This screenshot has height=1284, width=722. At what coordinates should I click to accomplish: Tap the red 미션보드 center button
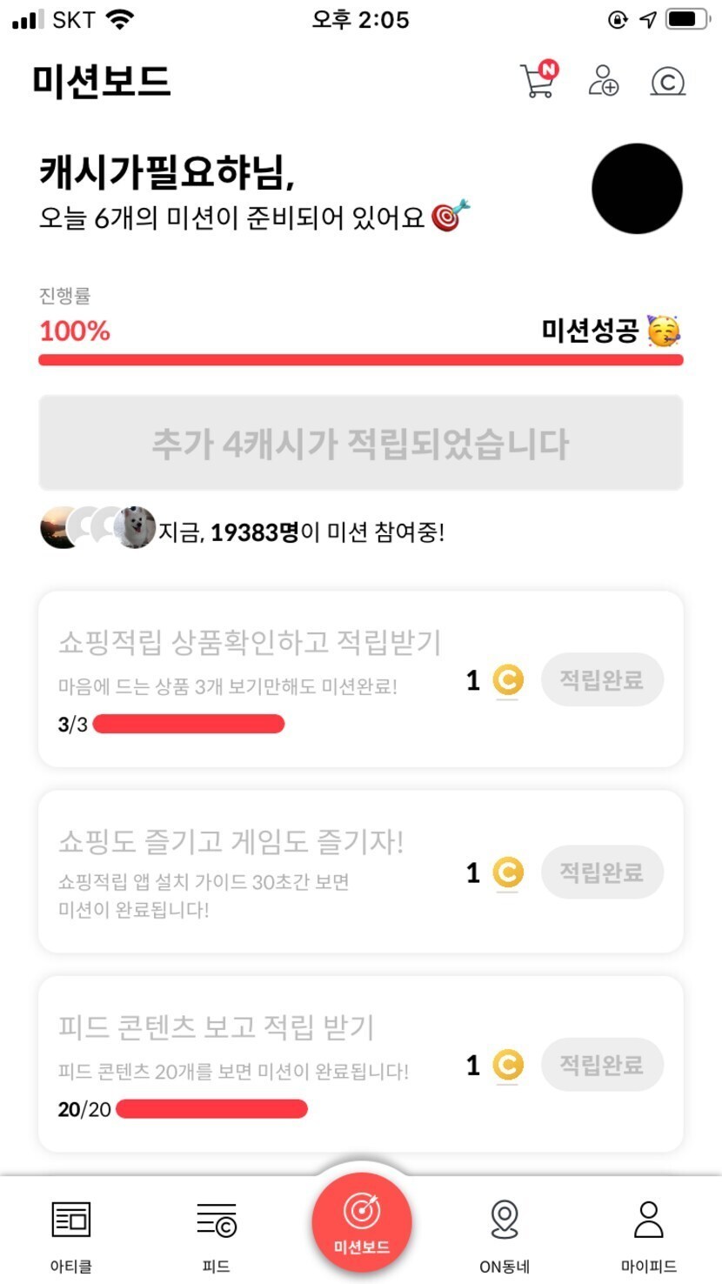[361, 1222]
